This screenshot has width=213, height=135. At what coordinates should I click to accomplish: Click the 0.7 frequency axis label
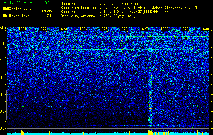pos(3,111)
